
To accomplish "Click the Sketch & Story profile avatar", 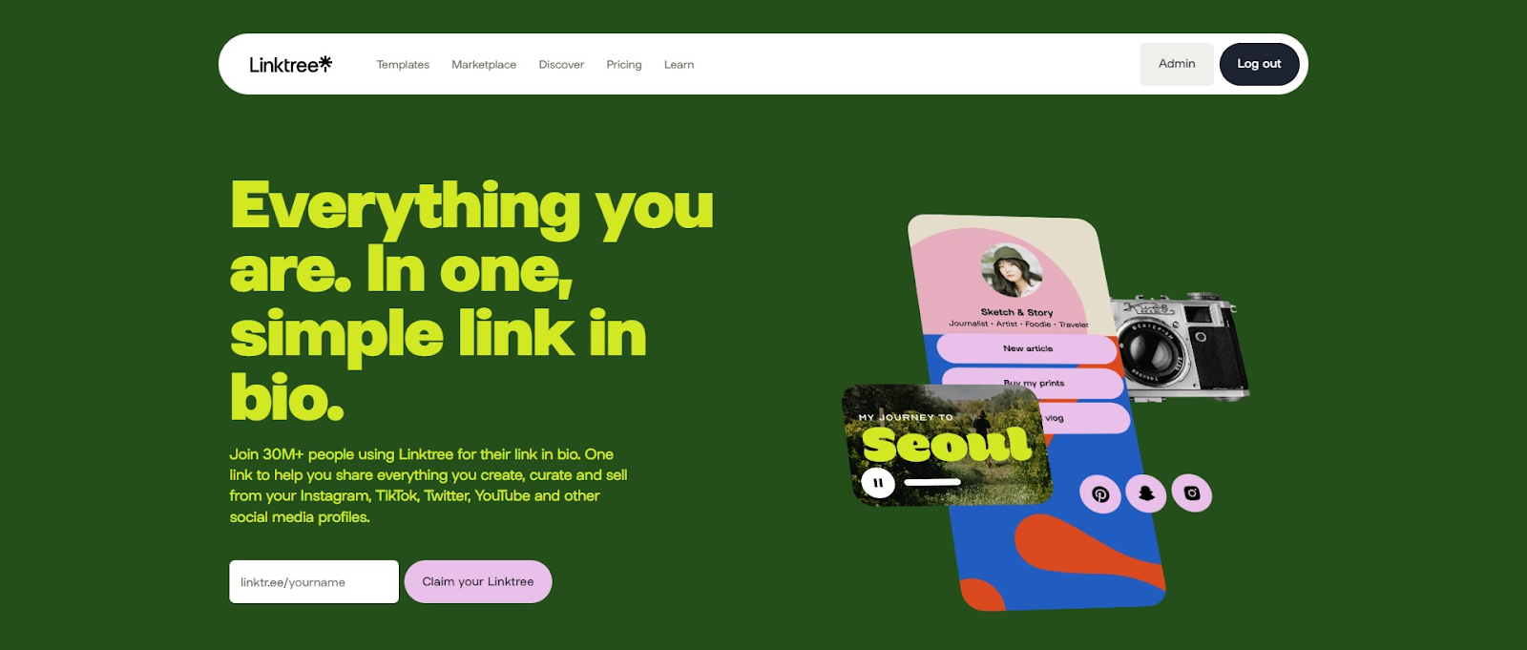I will (x=1012, y=271).
